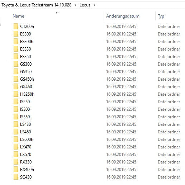Viewport: 185px width, 185px height.
Task: Select the GS450h folder name
Action: pyautogui.click(x=27, y=79)
